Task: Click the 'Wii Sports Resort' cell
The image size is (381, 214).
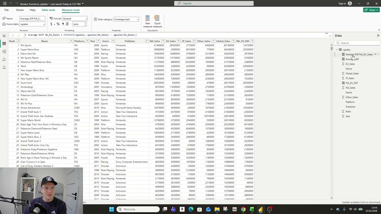Action: tap(29, 58)
